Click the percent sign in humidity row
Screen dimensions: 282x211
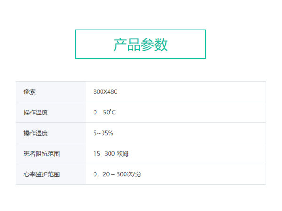pos(111,133)
